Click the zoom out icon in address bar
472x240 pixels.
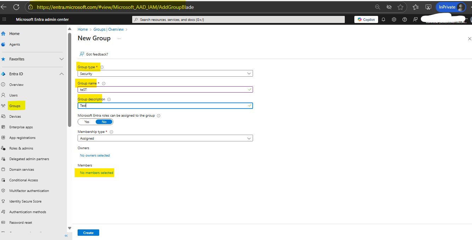pos(378,7)
